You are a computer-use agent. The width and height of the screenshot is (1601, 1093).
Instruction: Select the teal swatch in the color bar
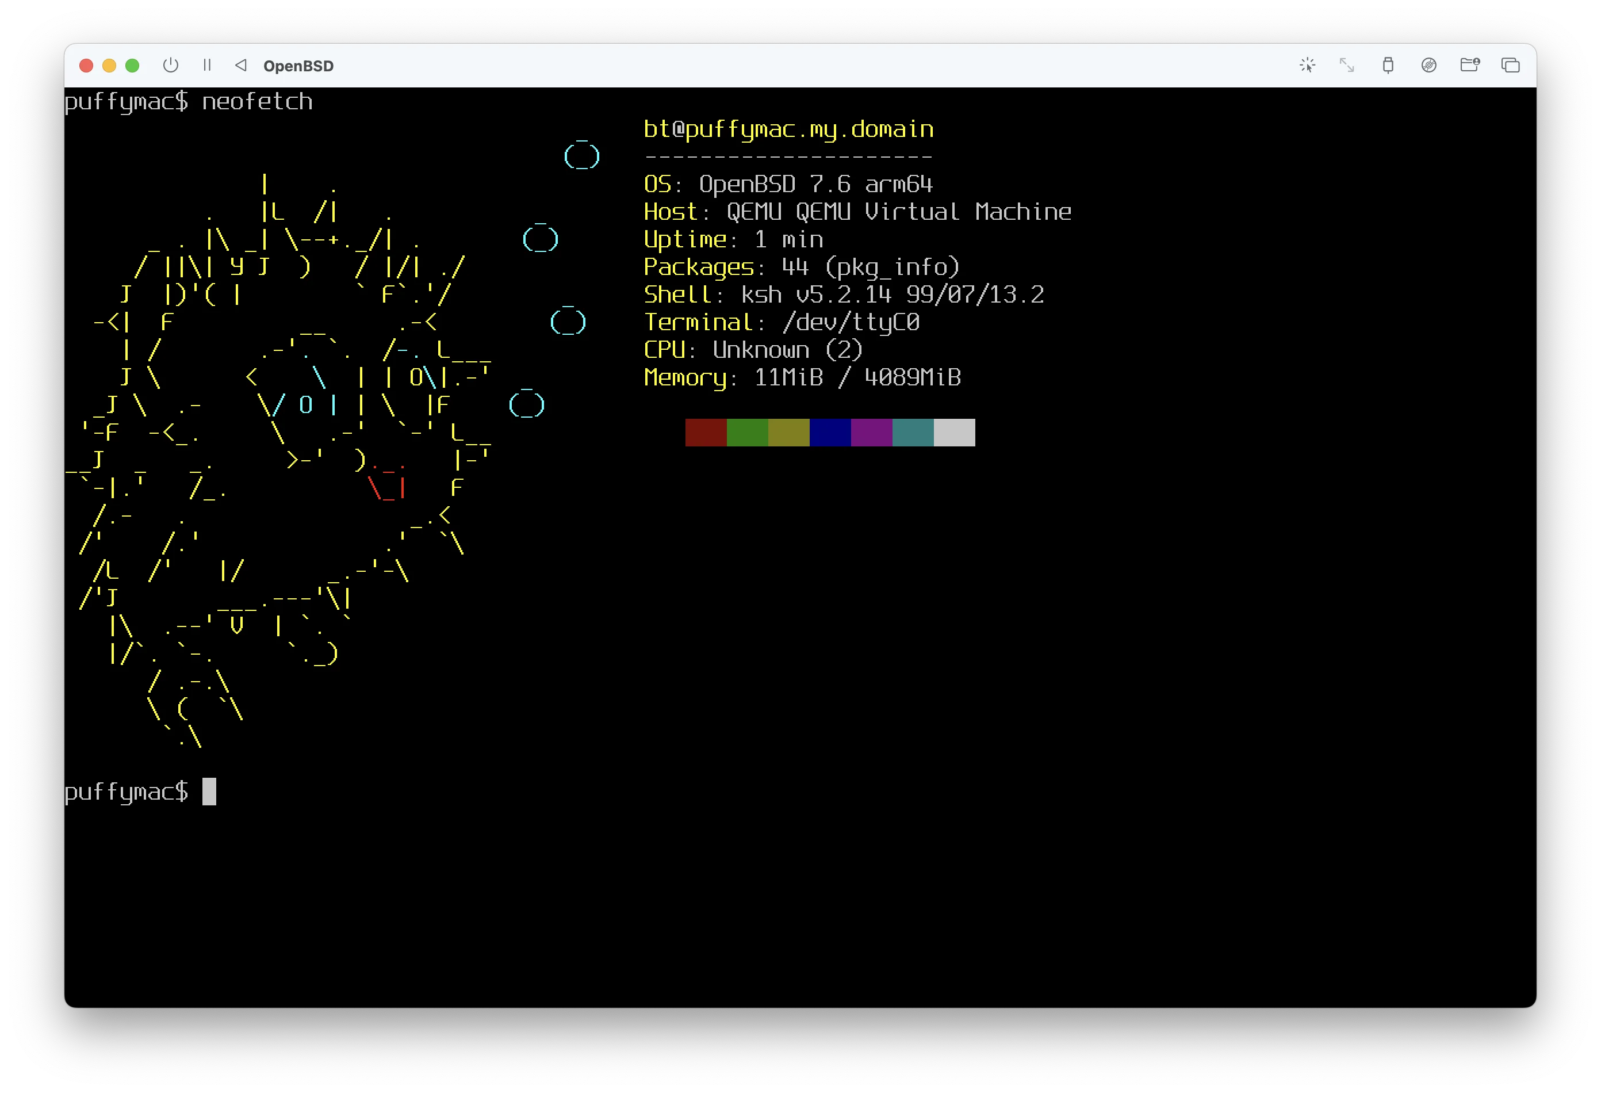pos(913,432)
